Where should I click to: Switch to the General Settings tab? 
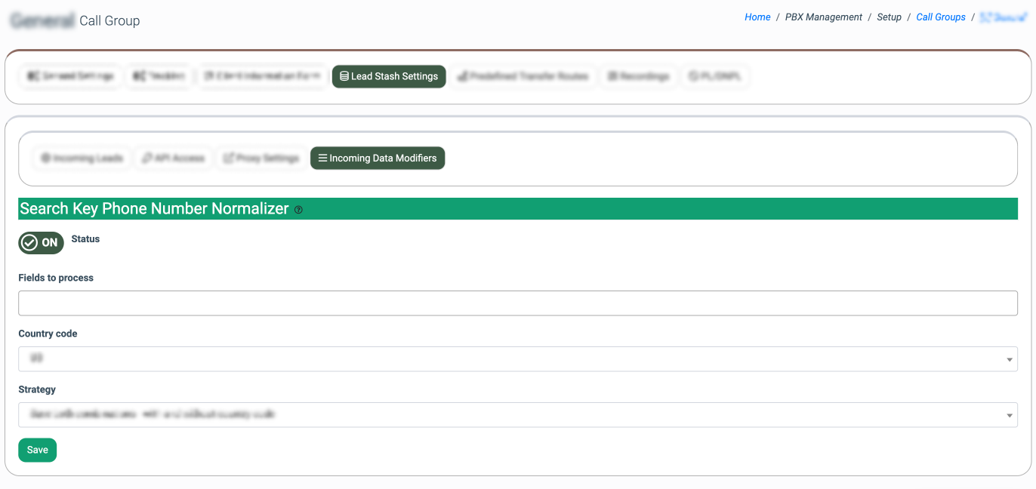pyautogui.click(x=70, y=76)
